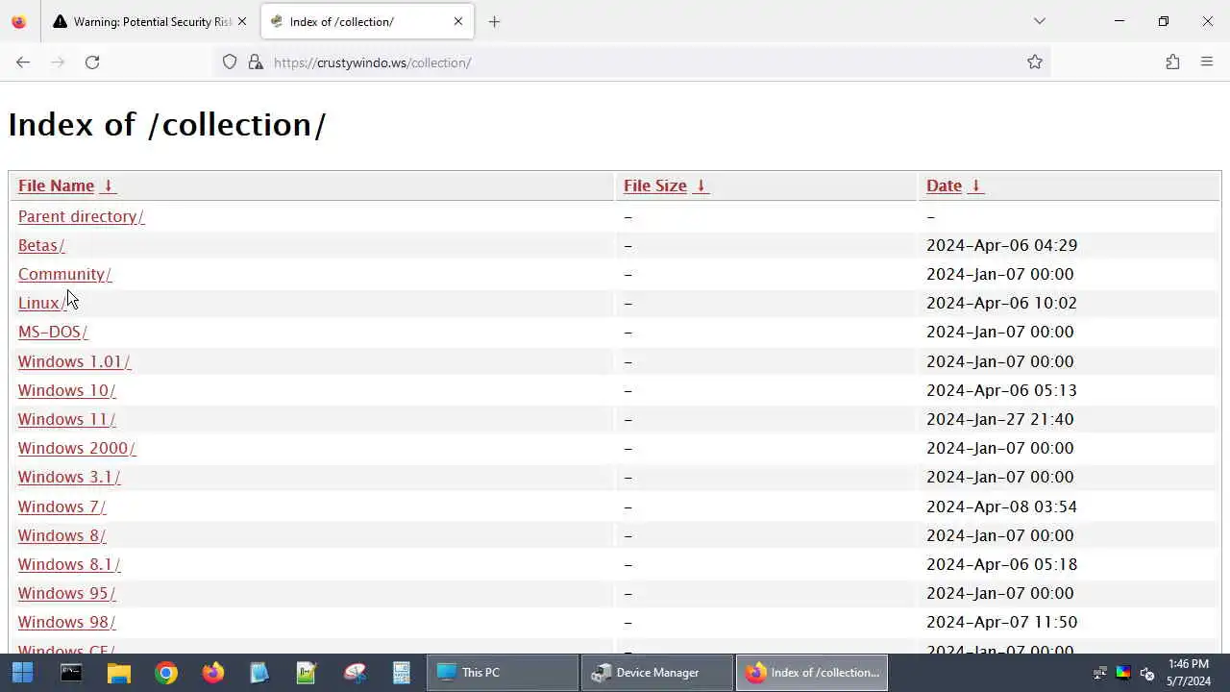Open the Windows 2000 folder
The height and width of the screenshot is (692, 1230).
pyautogui.click(x=77, y=448)
